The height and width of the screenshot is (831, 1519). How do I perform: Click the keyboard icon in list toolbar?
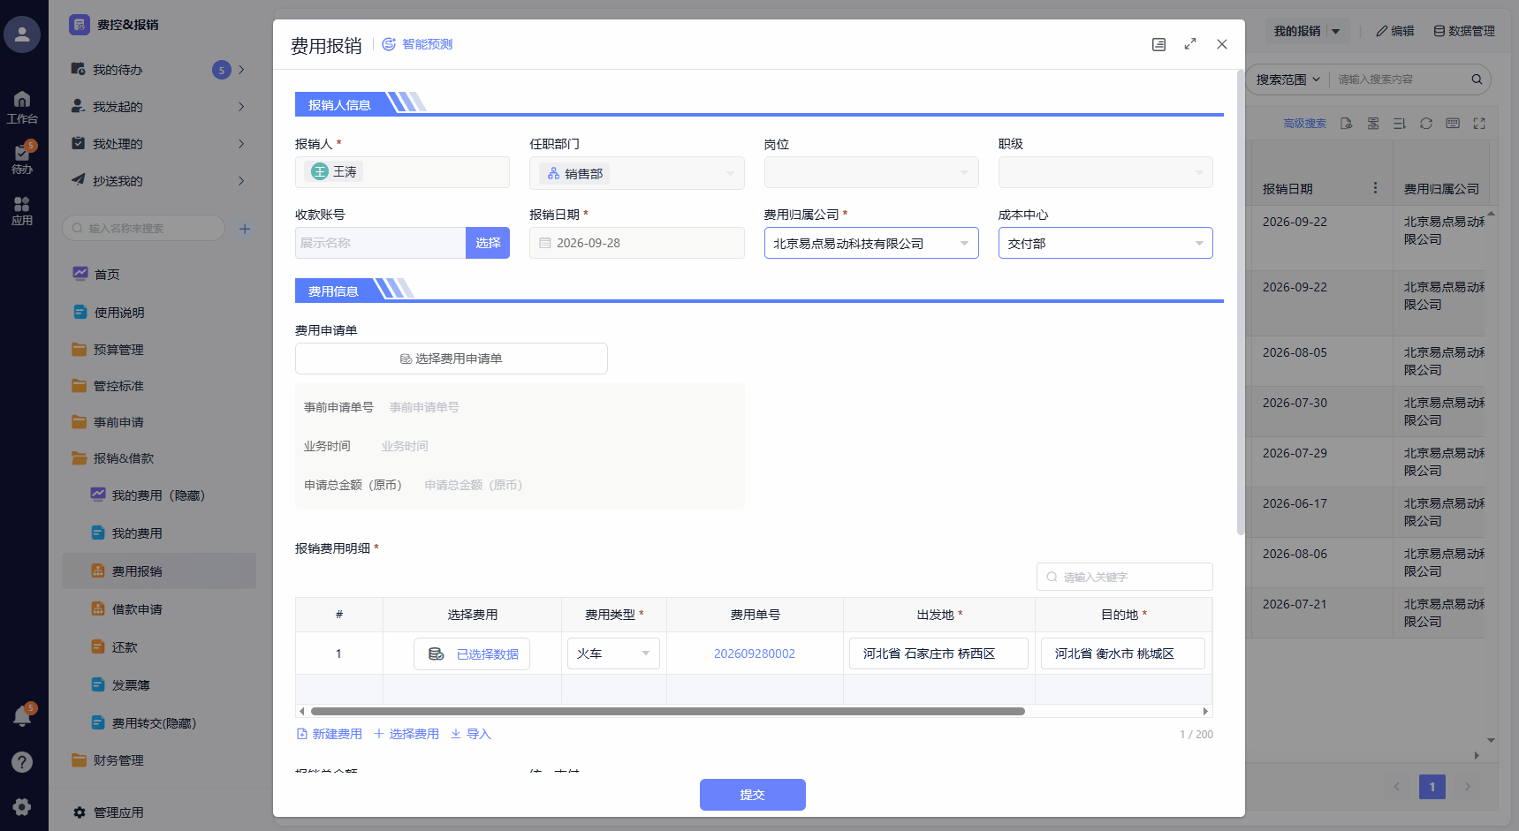coord(1453,124)
